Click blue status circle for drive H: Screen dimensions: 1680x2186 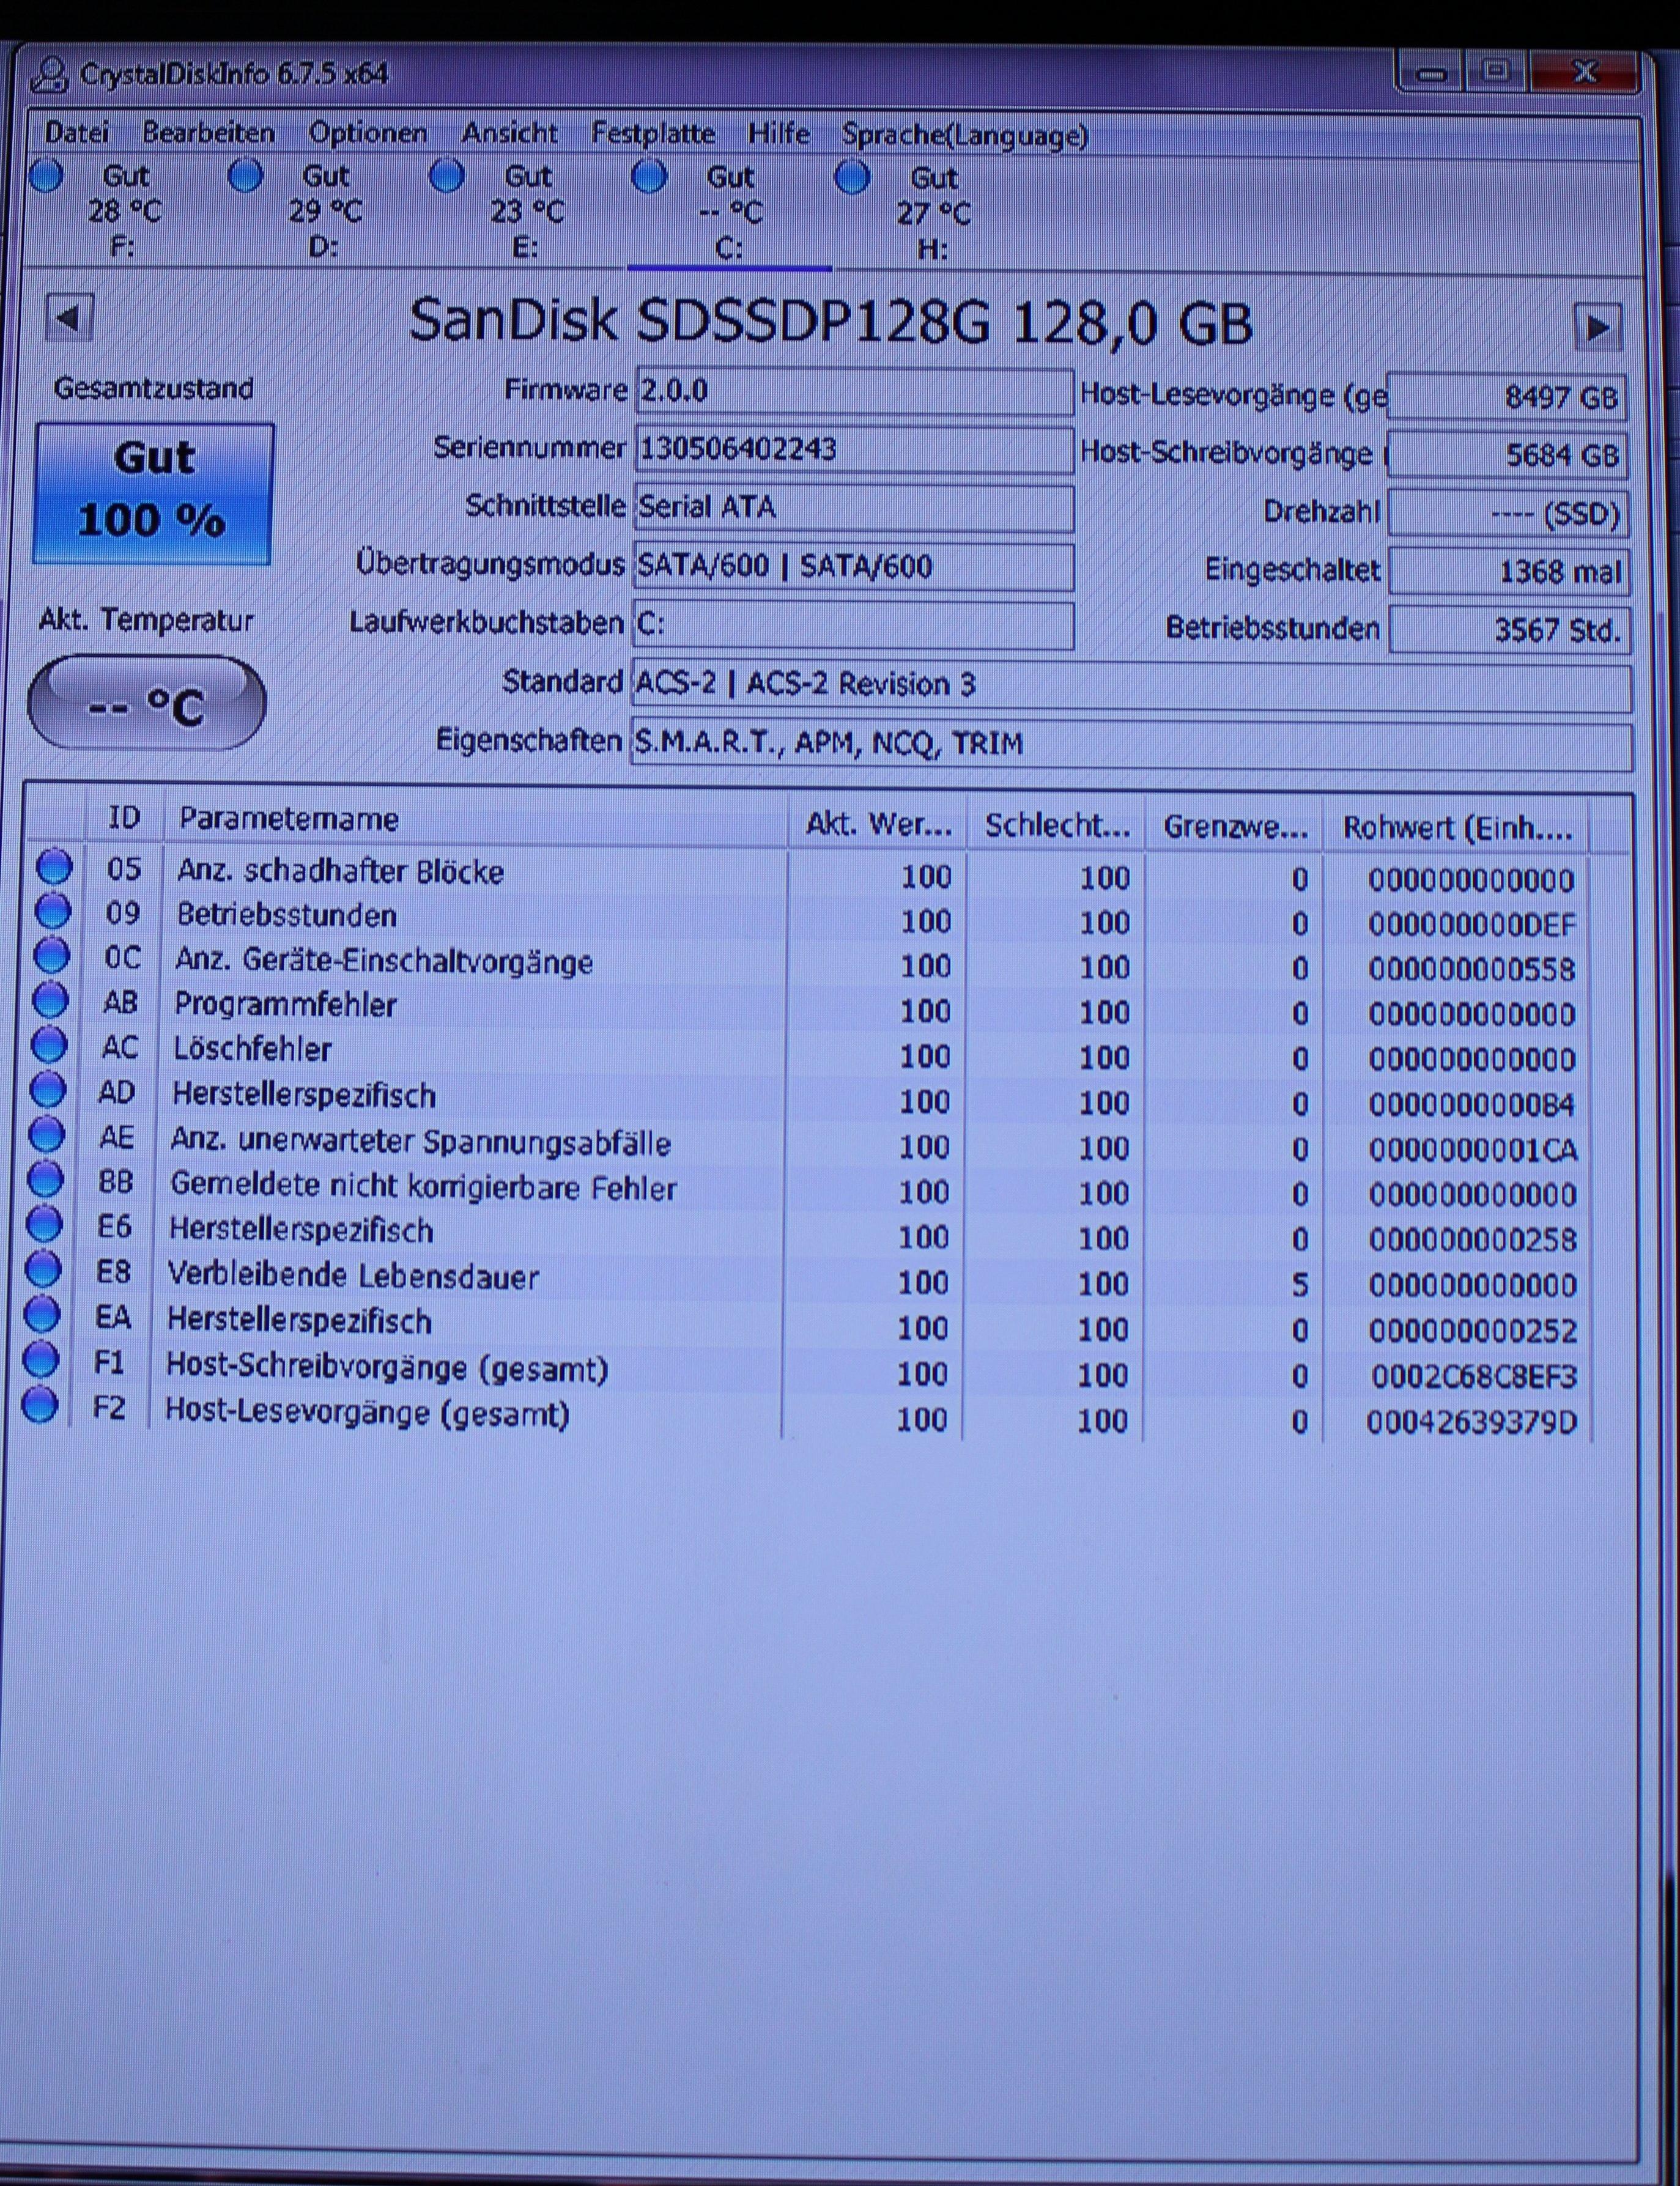point(852,179)
